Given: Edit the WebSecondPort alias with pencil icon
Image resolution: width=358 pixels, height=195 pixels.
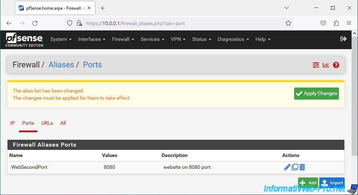Looking at the screenshot, I should pyautogui.click(x=287, y=167).
